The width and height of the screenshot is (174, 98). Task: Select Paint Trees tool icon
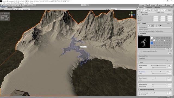point(155,26)
